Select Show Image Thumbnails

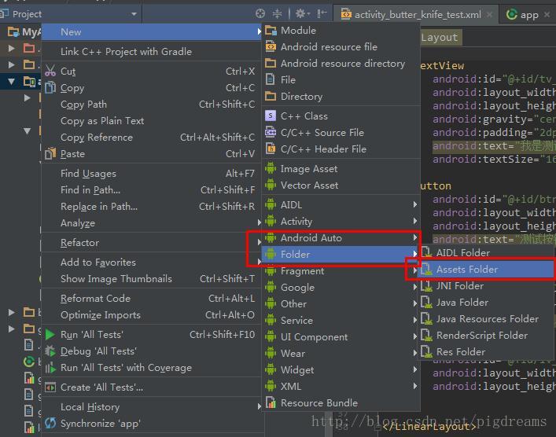[152, 279]
